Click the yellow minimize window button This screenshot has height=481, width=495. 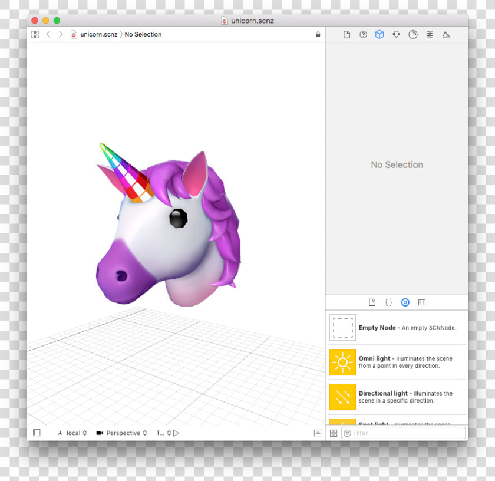tap(46, 21)
